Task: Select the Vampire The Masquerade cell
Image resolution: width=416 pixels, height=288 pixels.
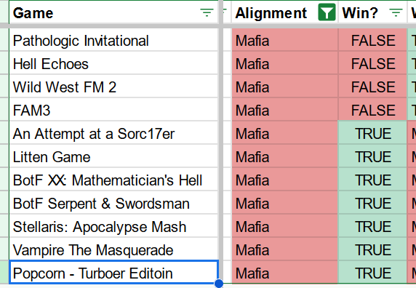Action: coord(113,250)
